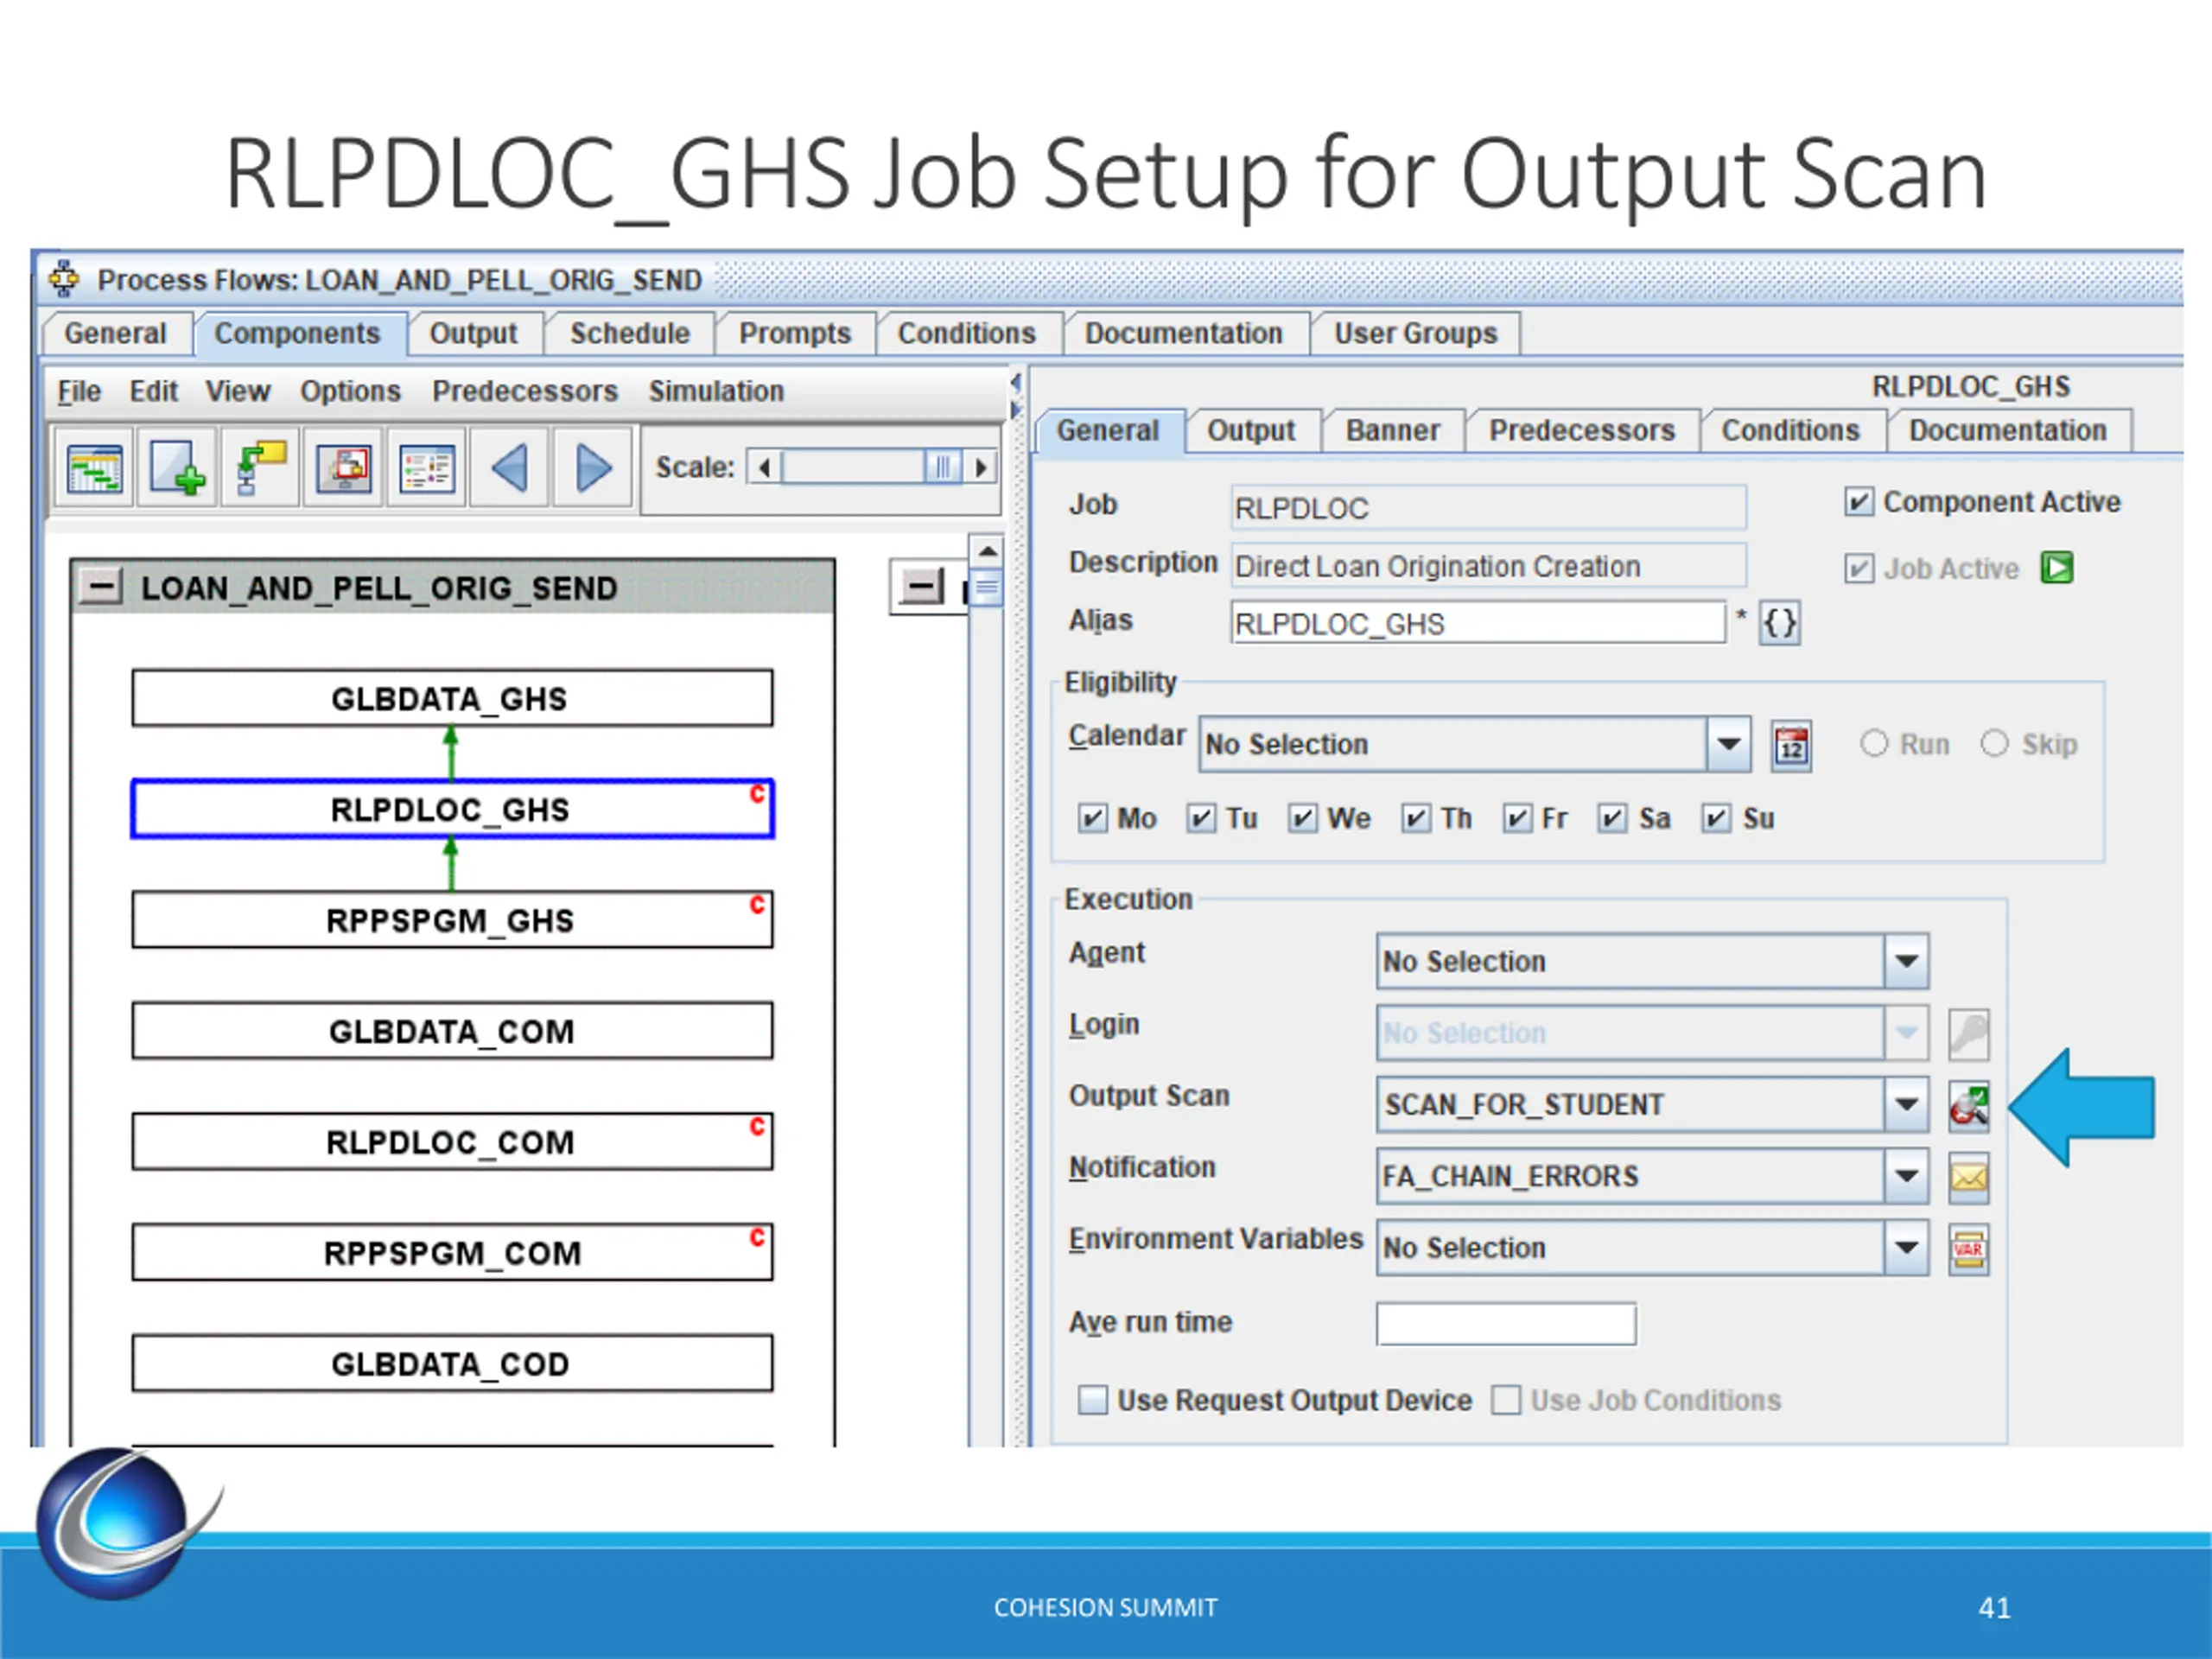Collapse the LOAN_AND_PELL_ORIG_SEND flow box
The width and height of the screenshot is (2212, 1659).
click(101, 587)
